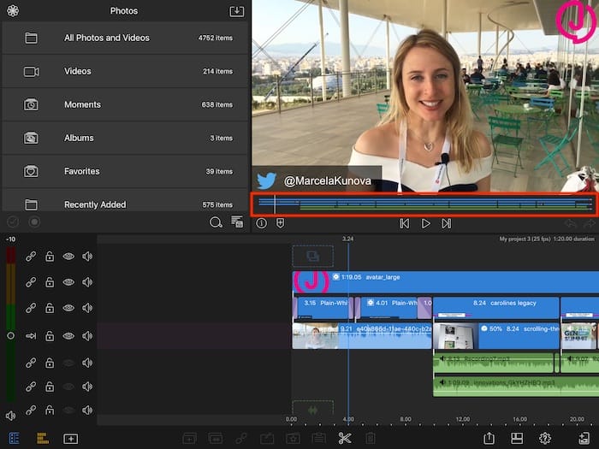Open the layout options icon

[x=517, y=438]
